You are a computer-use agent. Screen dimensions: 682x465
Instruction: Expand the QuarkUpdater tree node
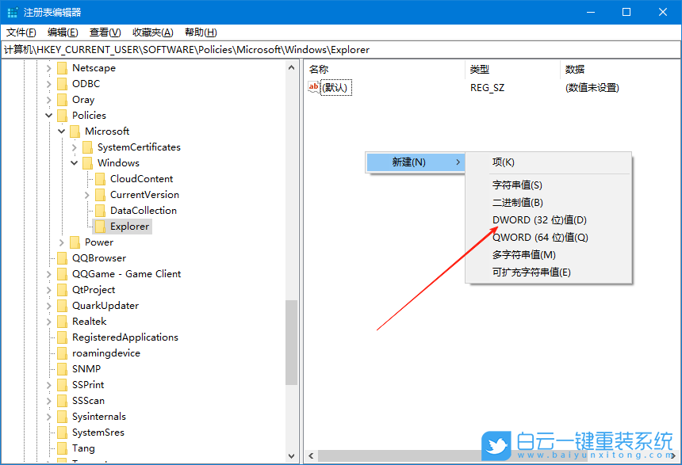[x=49, y=305]
